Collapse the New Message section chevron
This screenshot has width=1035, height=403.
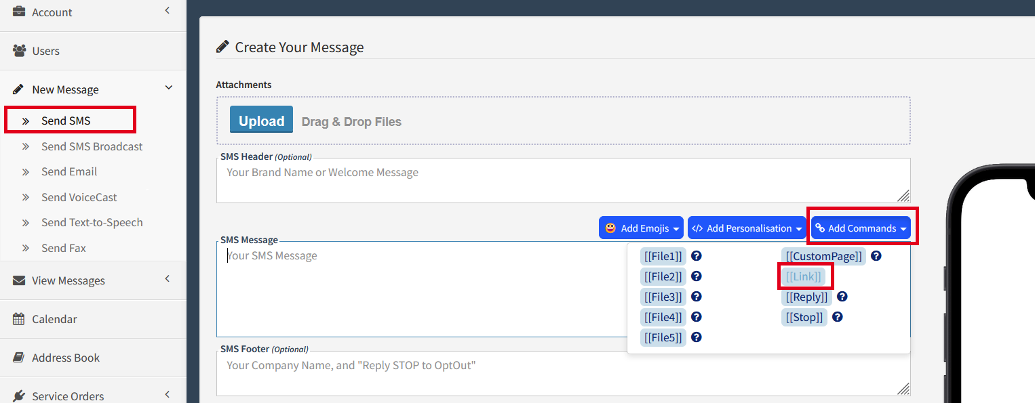click(168, 87)
